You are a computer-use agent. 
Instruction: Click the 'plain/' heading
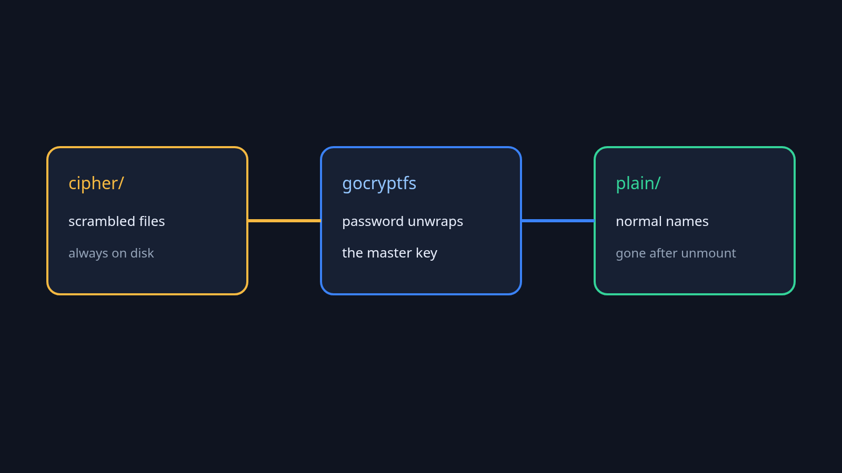(x=638, y=183)
